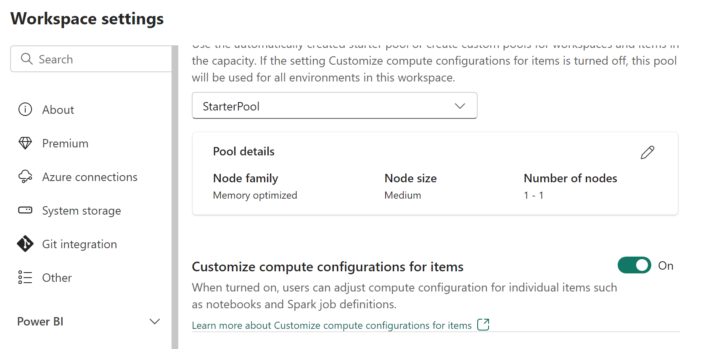Open Learn more about Customize compute link
This screenshot has width=719, height=349.
click(332, 325)
